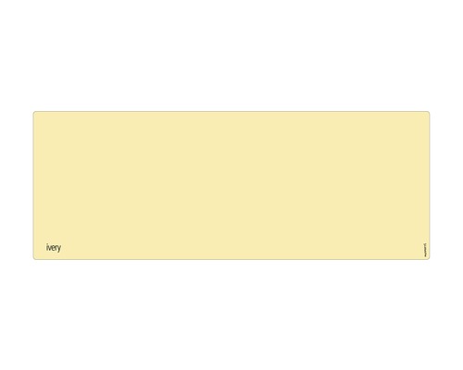The height and width of the screenshot is (370, 463).
Task: Click the right border of the yellow mat
Action: tap(430, 185)
